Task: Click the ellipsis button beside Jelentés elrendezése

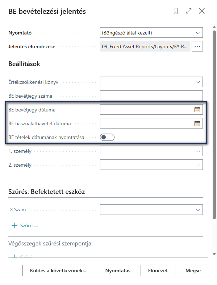Action: click(197, 46)
